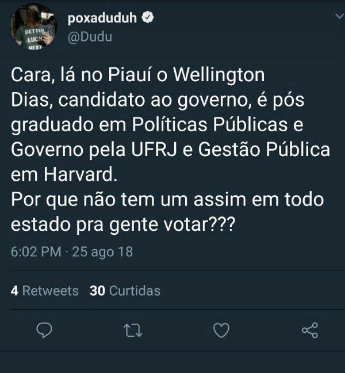Click the reply speech bubble icon
345x373 pixels.
pos(44,330)
